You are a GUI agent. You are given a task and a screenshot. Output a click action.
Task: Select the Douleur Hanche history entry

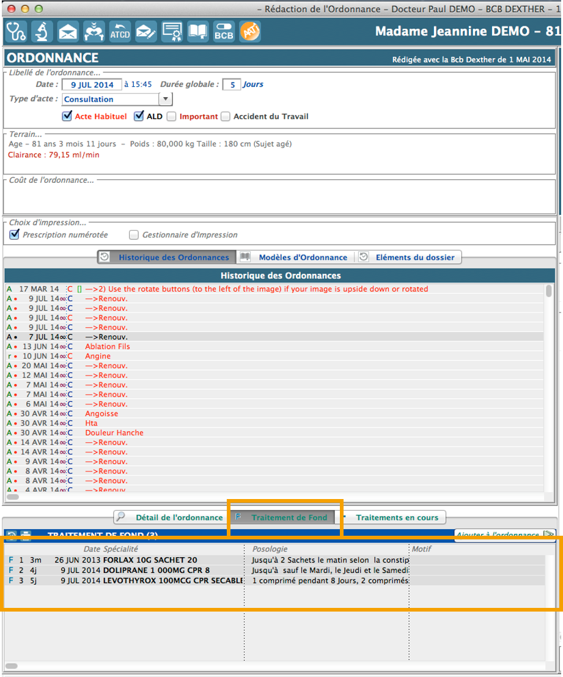tap(114, 433)
